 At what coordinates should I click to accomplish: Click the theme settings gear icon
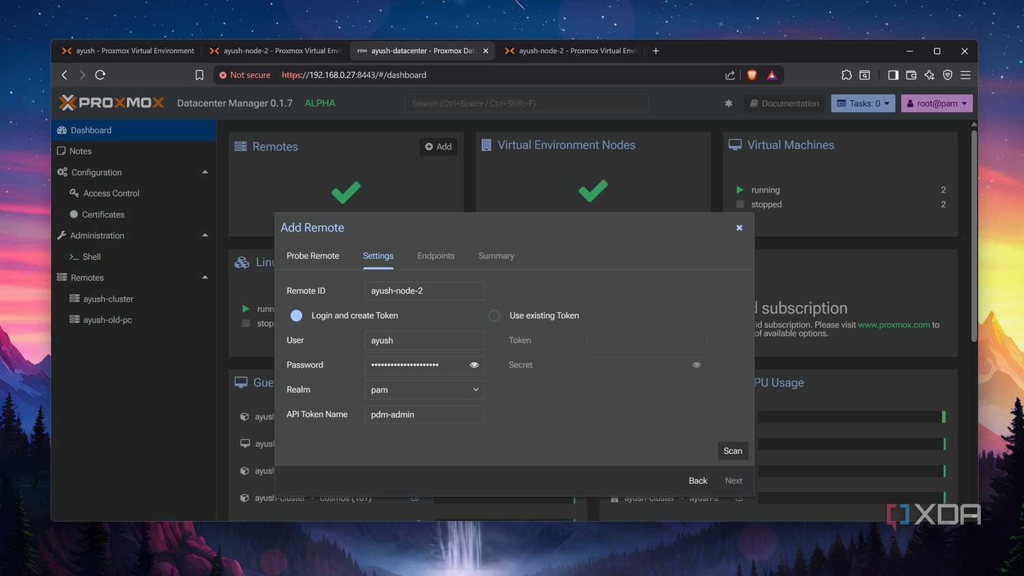pos(728,103)
